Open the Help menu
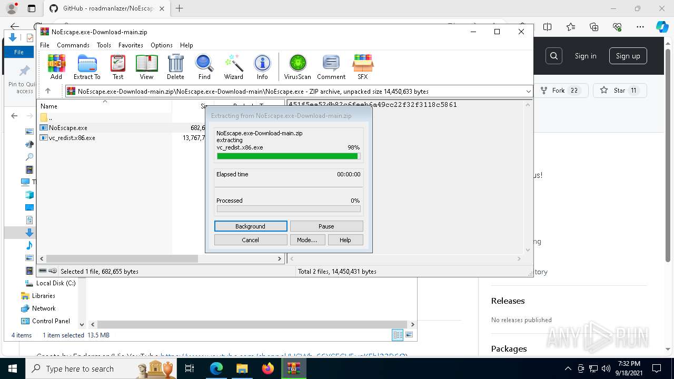Screen dimensions: 674x379 pos(186,45)
